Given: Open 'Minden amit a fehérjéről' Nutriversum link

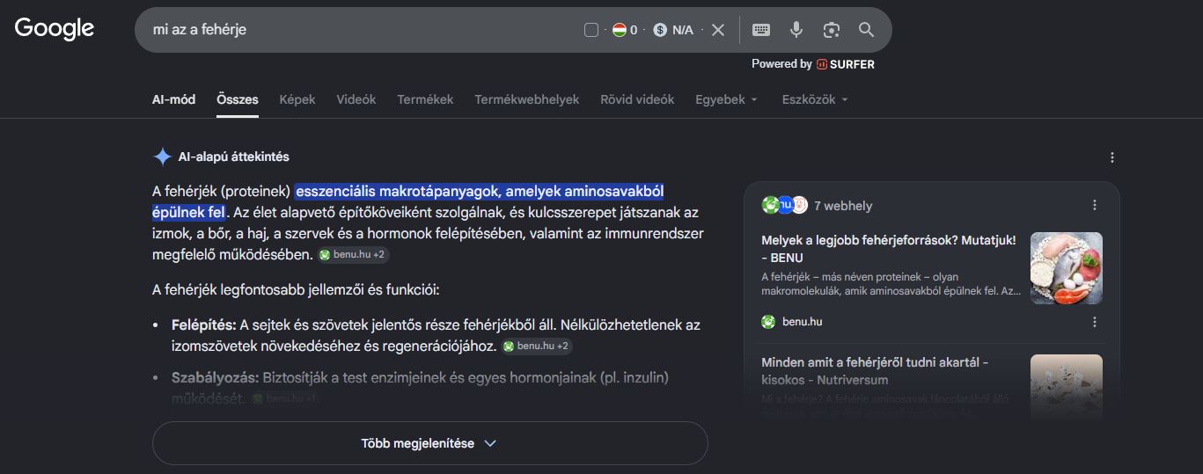Looking at the screenshot, I should click(x=875, y=371).
